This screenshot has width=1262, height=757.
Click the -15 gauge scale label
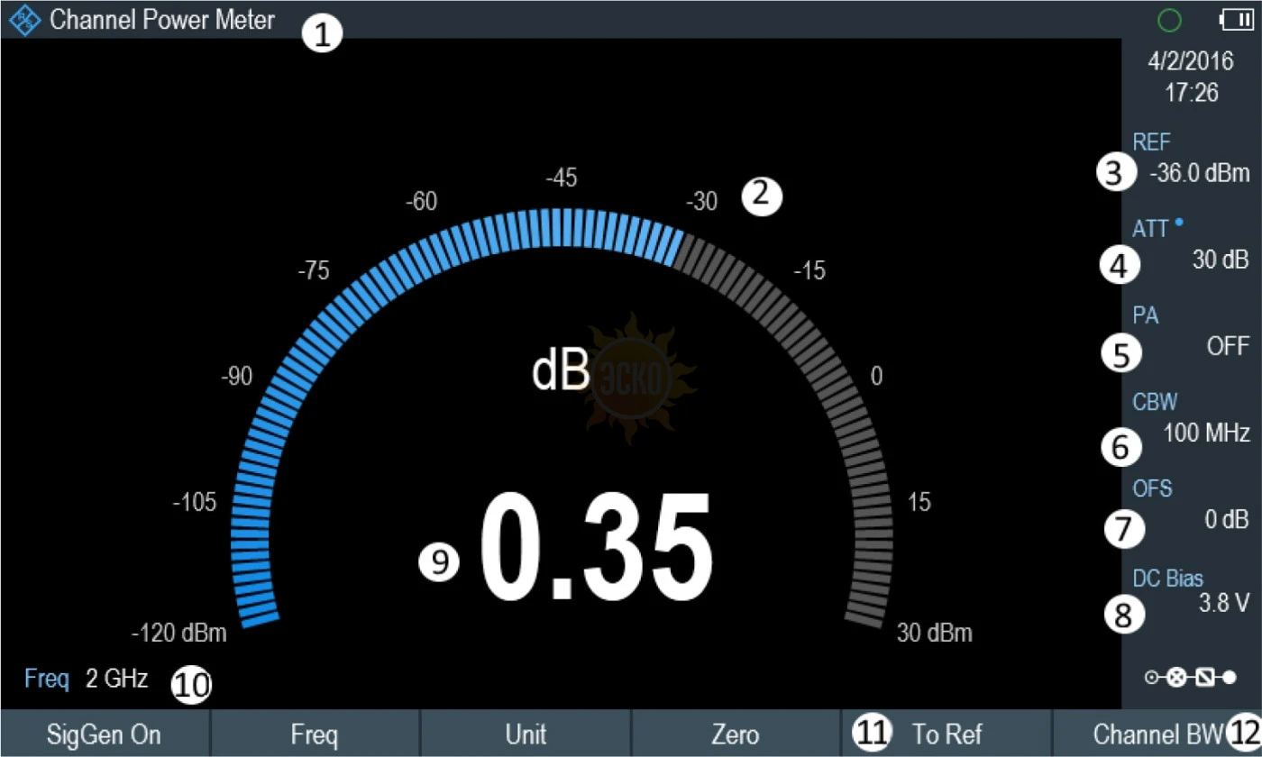point(809,271)
